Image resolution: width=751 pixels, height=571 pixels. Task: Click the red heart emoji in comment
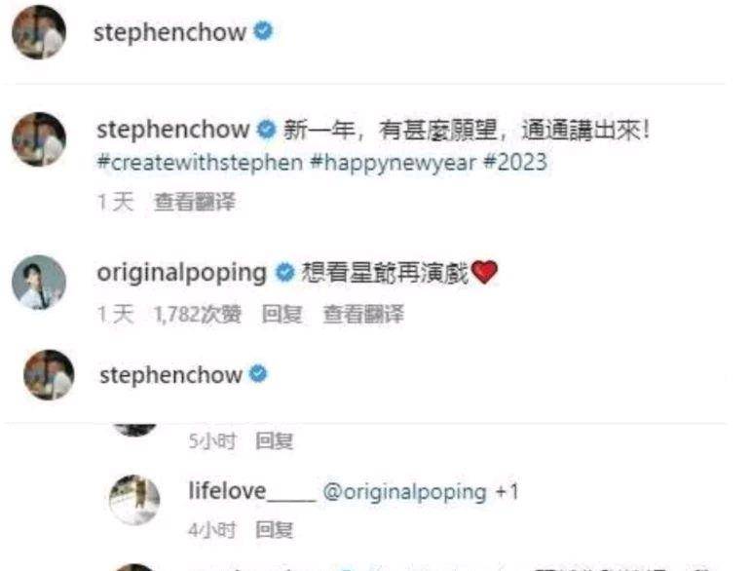click(484, 272)
